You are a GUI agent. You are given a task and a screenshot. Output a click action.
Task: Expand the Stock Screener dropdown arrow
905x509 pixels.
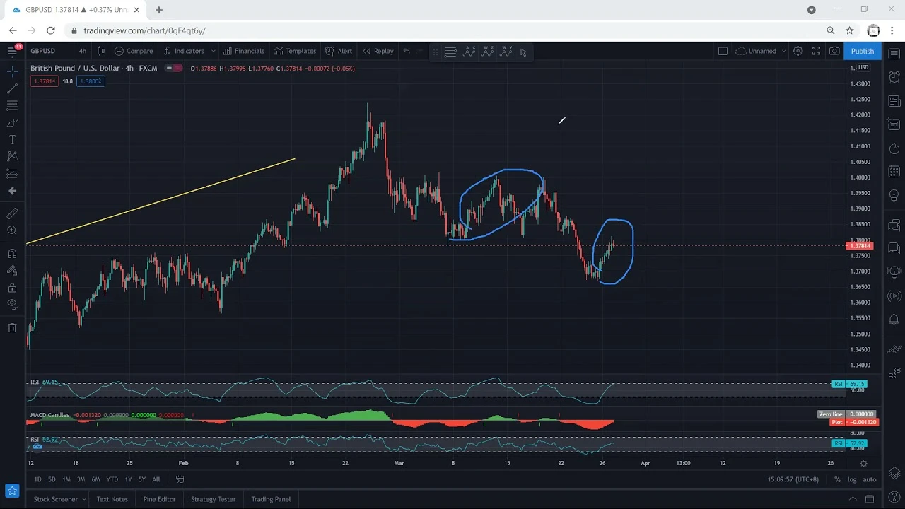84,499
